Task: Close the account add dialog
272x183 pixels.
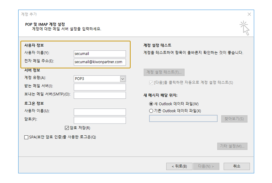Action: (x=249, y=14)
